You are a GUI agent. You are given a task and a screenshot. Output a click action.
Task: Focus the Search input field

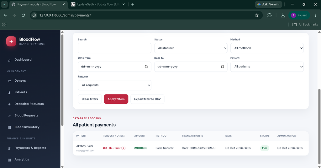[x=114, y=48]
